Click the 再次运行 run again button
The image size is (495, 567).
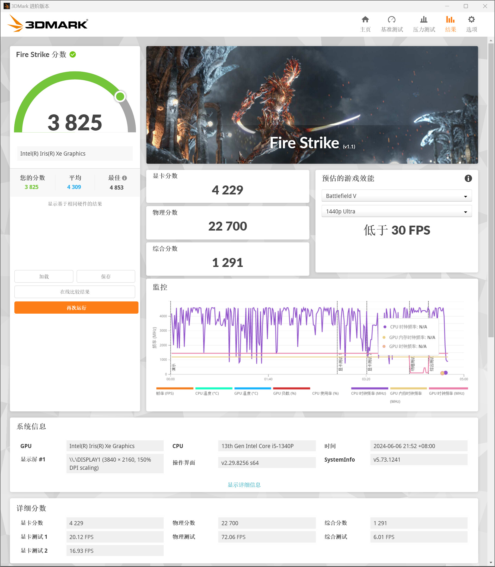tap(76, 308)
